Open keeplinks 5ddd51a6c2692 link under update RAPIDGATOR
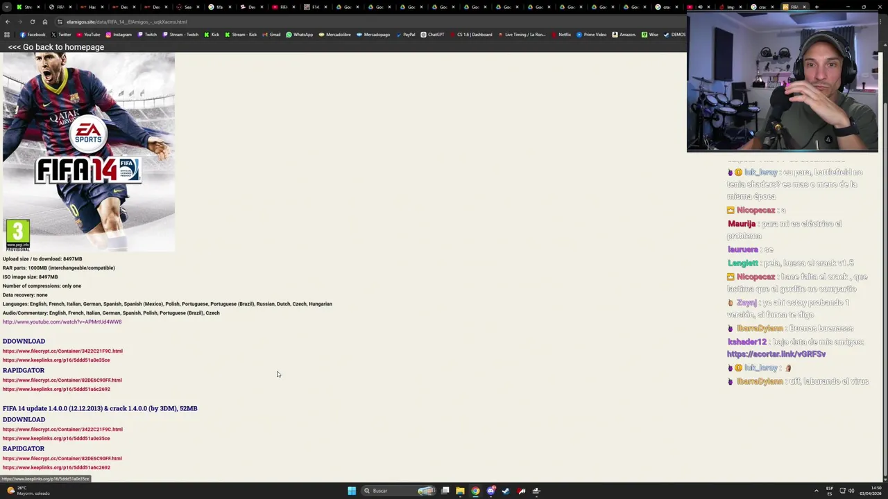Screen dimensions: 888x499 click(56, 467)
